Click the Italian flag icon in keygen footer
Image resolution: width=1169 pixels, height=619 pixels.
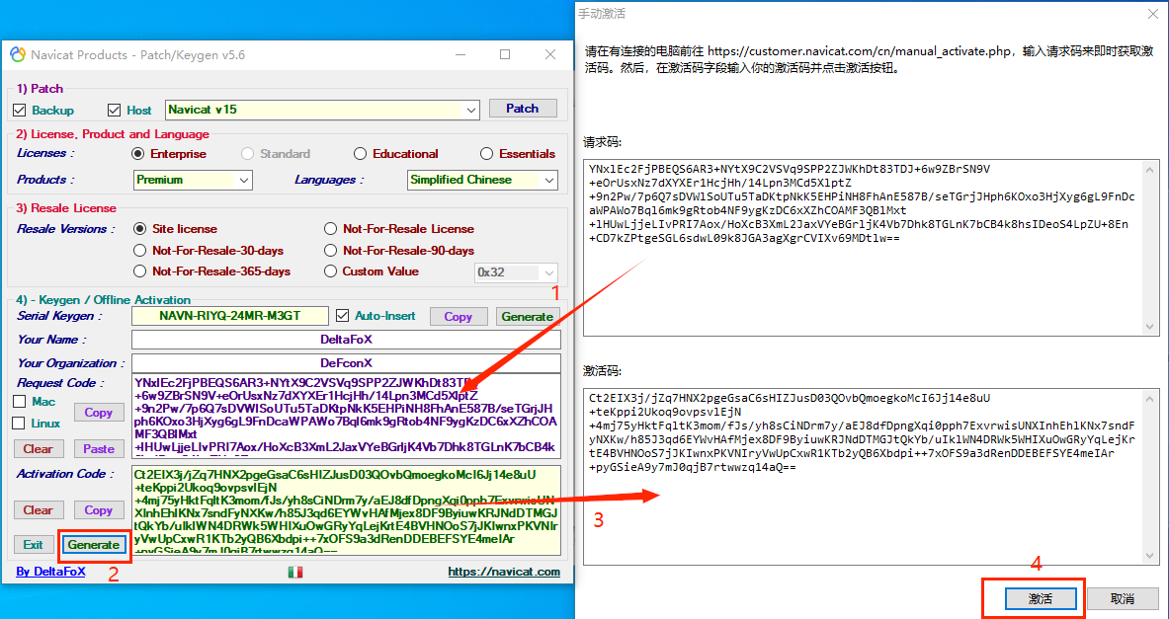[x=295, y=572]
